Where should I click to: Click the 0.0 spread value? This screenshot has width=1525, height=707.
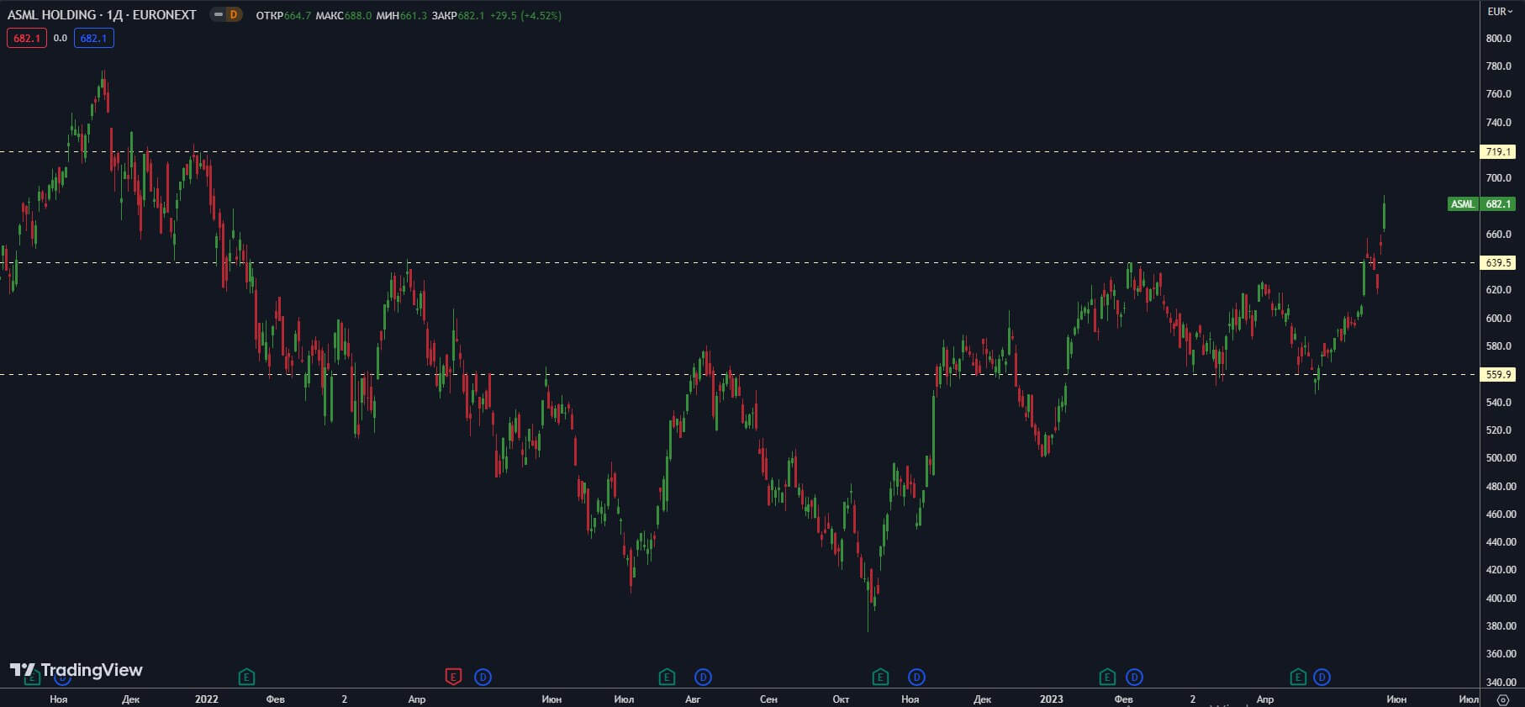tap(61, 38)
